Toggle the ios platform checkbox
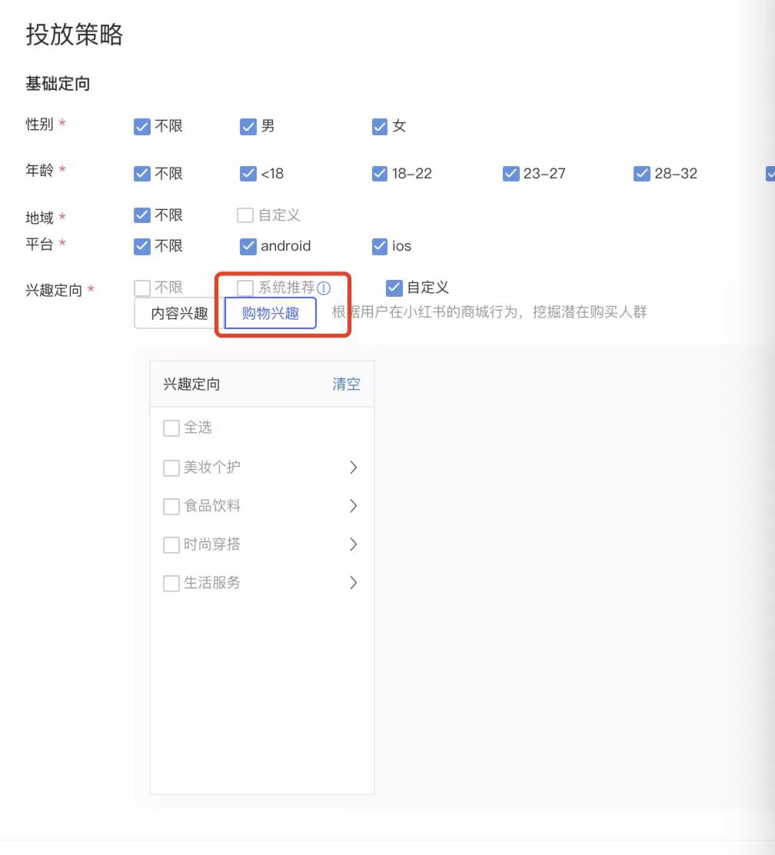Image resolution: width=775 pixels, height=855 pixels. coord(379,247)
